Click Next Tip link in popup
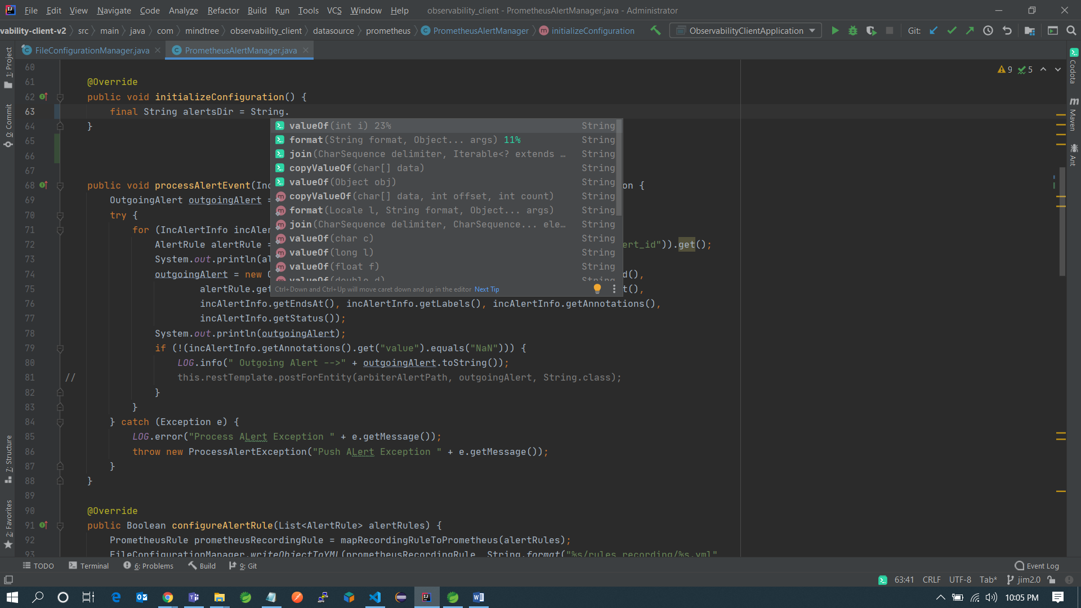 coord(486,289)
